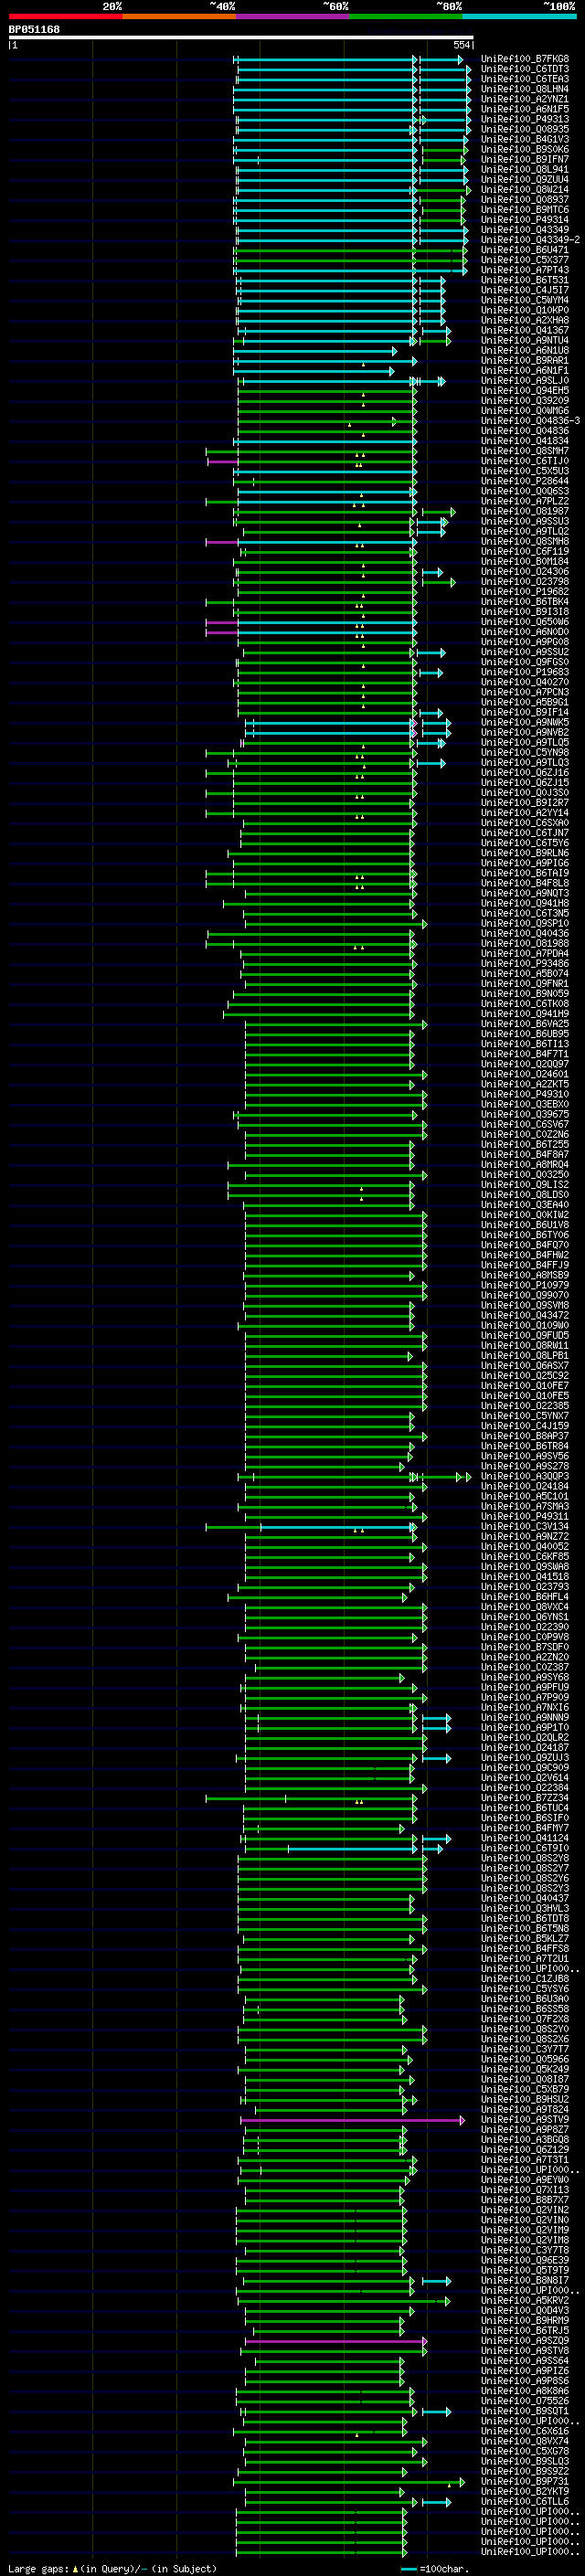The image size is (585, 2576).
Task: Select hit UniRef100_B9IFN7
Action: click(525, 159)
